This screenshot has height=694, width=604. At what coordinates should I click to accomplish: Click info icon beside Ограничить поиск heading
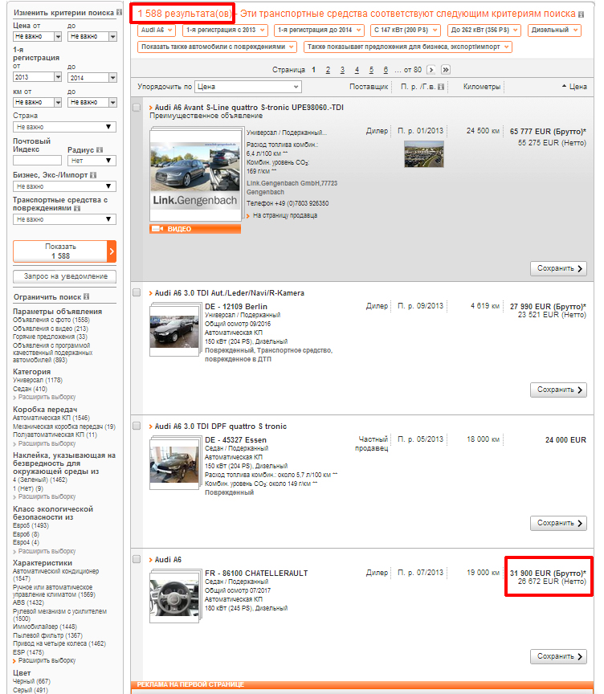[x=86, y=296]
